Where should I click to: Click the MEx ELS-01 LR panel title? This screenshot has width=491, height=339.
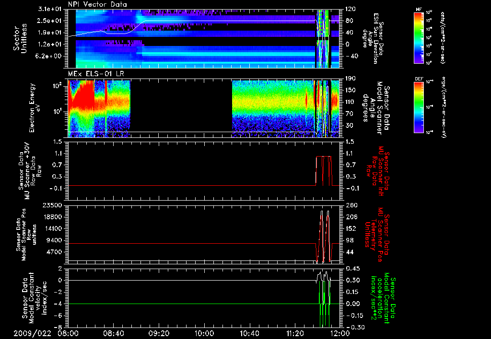[x=96, y=74]
